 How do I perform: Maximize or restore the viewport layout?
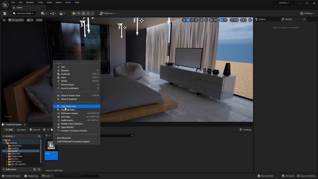click(x=250, y=20)
